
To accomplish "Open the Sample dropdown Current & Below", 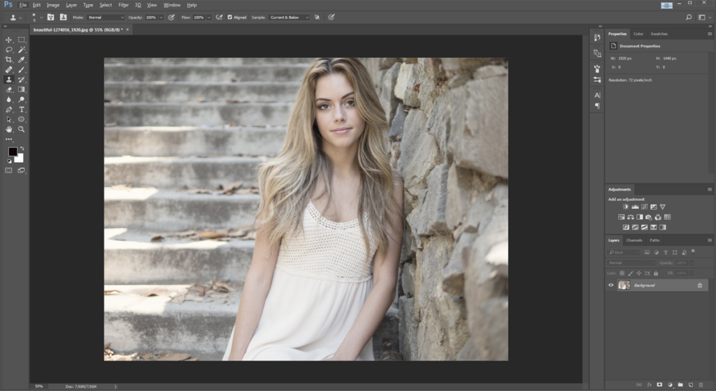I will coord(288,17).
